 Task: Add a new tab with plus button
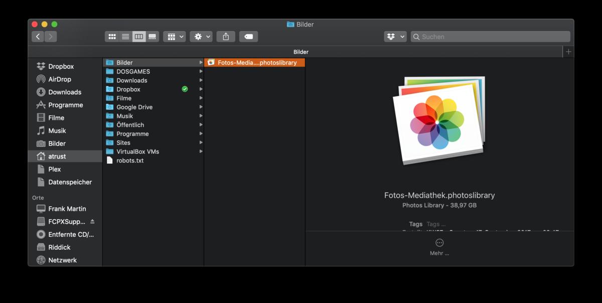pos(568,52)
